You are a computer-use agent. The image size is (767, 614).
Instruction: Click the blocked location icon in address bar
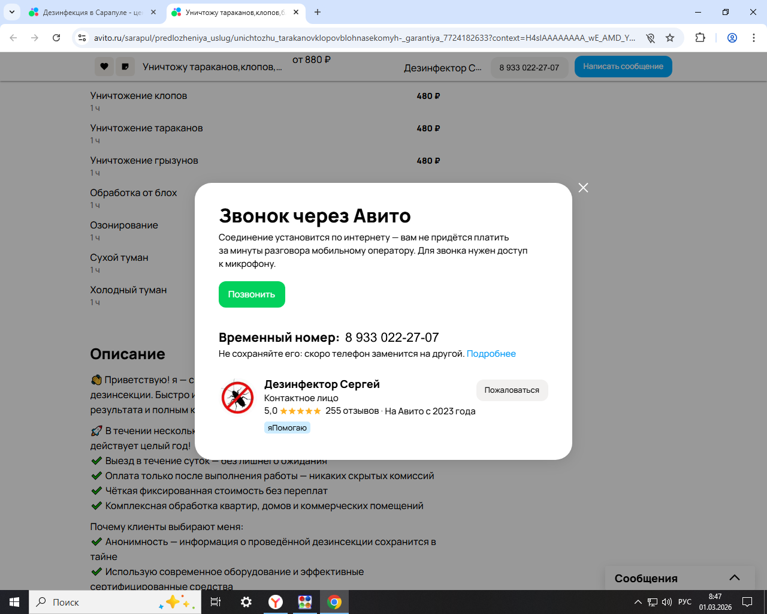(650, 38)
